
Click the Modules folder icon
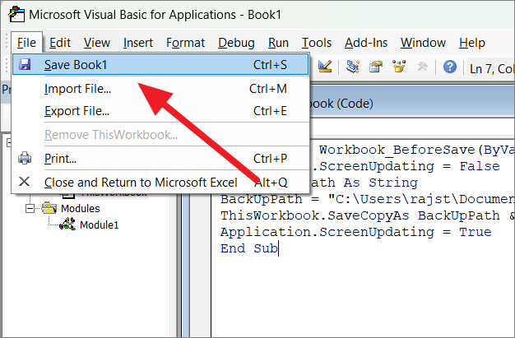[49, 208]
